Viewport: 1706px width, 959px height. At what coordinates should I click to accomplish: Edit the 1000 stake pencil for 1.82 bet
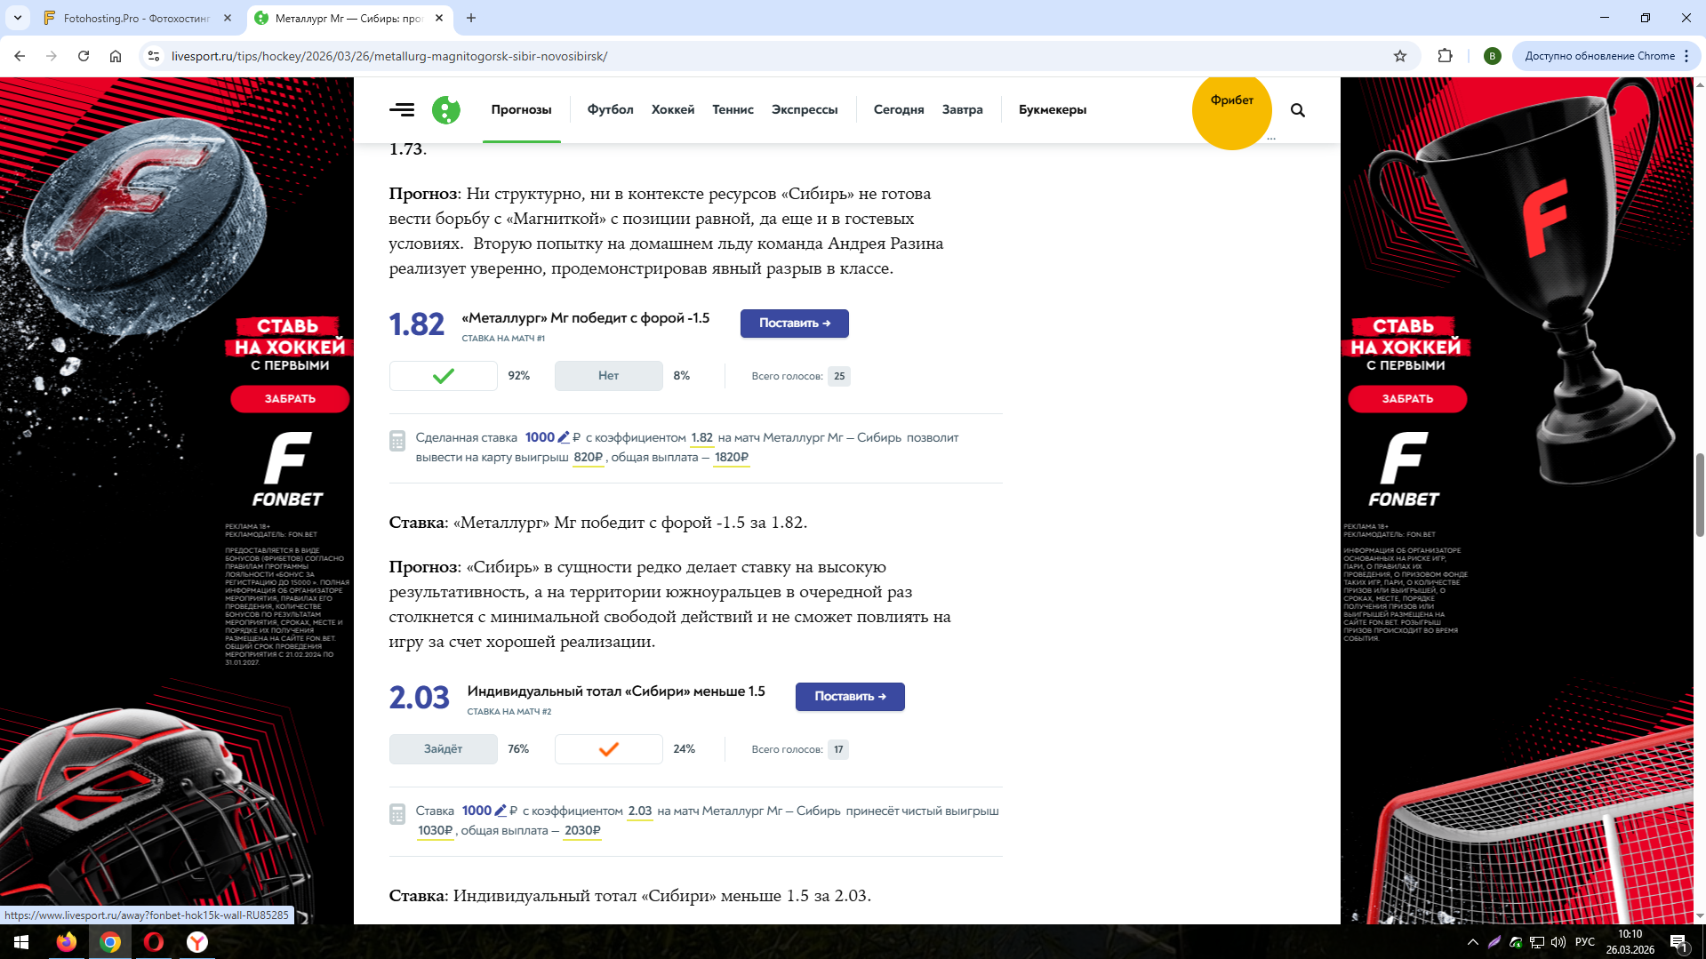564,437
